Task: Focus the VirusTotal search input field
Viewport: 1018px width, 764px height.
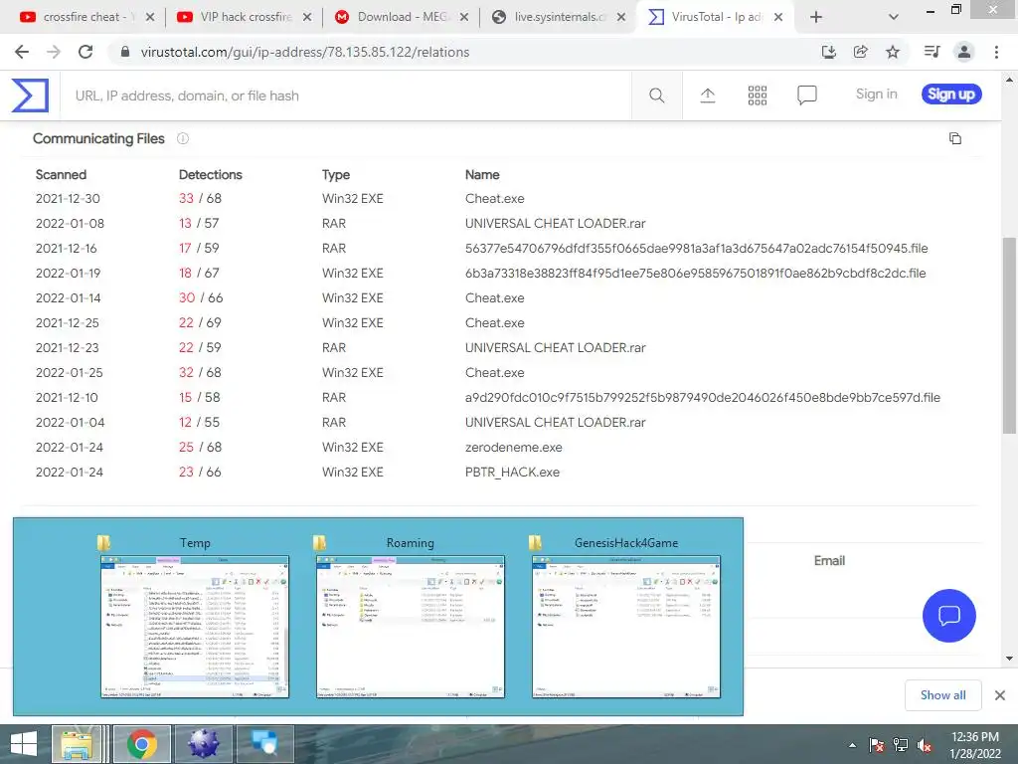Action: [x=345, y=95]
